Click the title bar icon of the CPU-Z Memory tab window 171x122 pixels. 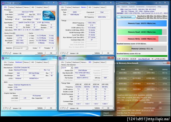(x=60, y=3)
